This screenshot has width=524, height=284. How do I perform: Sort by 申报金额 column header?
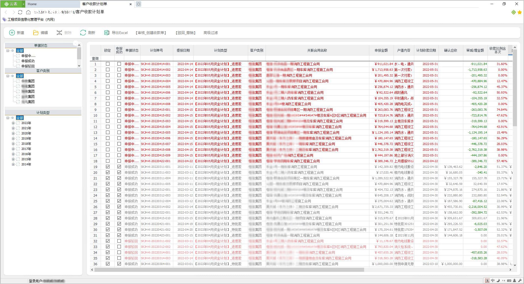point(381,50)
